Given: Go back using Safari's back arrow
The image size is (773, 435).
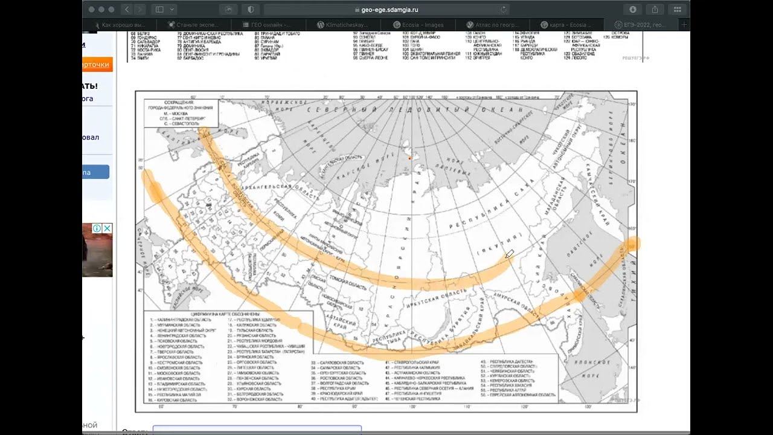Looking at the screenshot, I should 127,10.
